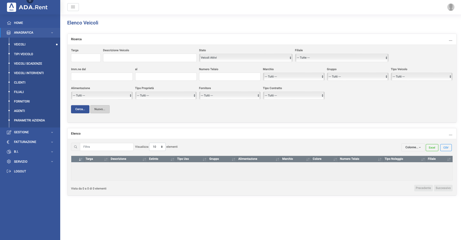Click the Home house icon in sidebar

point(9,23)
